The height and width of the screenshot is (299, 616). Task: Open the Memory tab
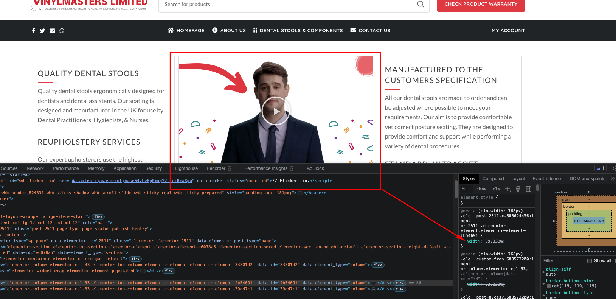[96, 168]
